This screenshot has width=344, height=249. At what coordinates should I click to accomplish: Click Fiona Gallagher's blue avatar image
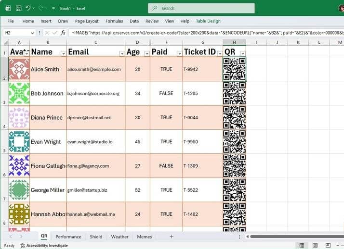click(x=19, y=166)
